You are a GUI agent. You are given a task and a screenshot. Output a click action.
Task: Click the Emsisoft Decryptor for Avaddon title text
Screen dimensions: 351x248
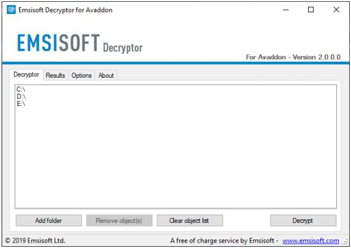[x=66, y=10]
